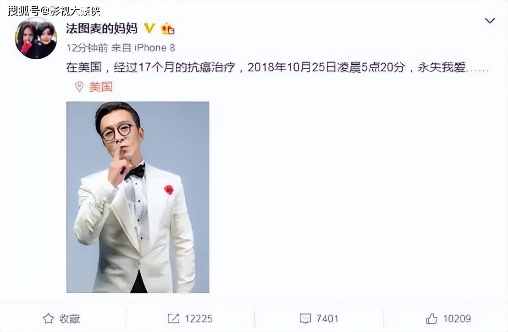Click the orange membership badge icon
Image resolution: width=508 pixels, height=332 pixels.
[168, 29]
